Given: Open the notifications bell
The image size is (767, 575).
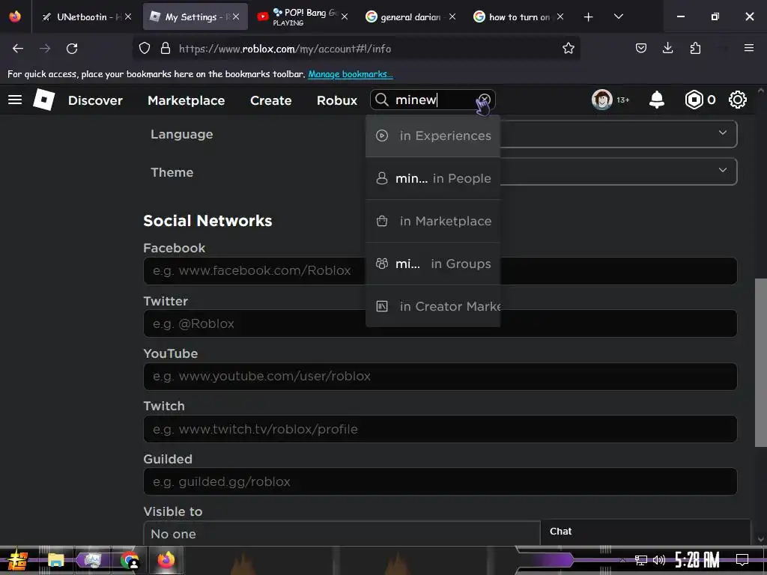Looking at the screenshot, I should click(656, 100).
